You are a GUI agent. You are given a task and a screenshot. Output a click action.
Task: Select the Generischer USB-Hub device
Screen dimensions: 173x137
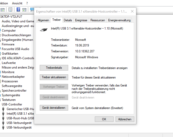pos(20,109)
